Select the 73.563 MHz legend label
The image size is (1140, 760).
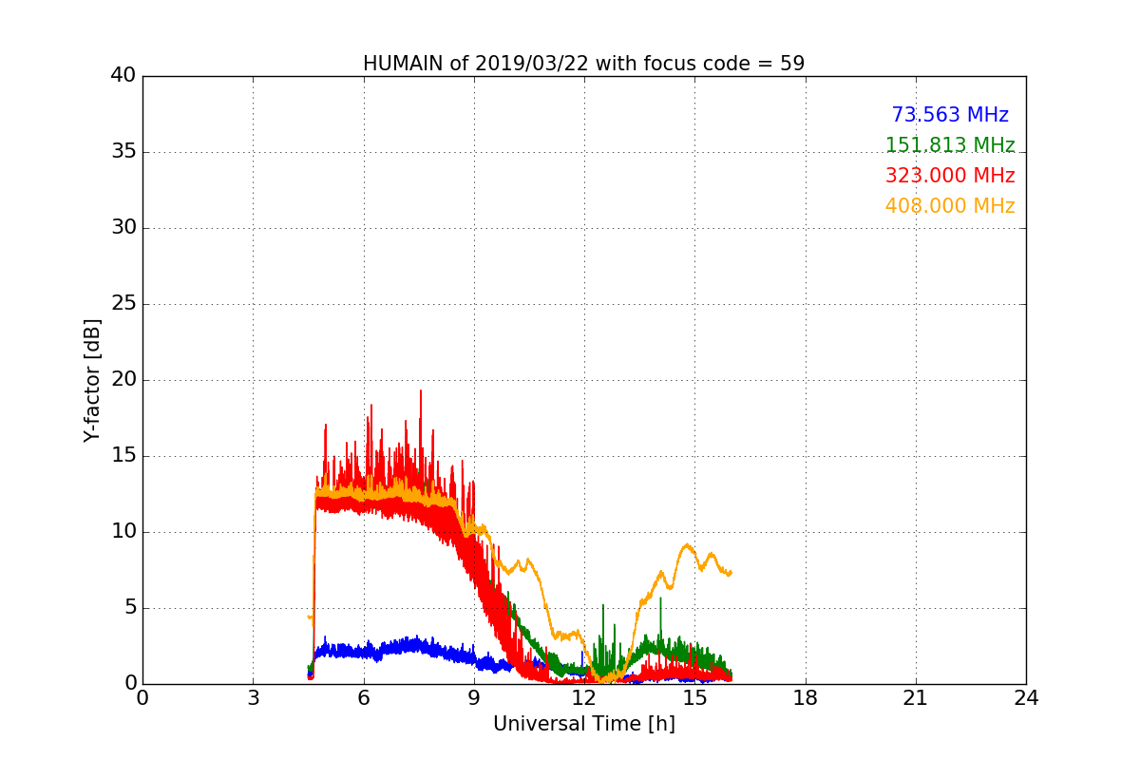(x=950, y=115)
